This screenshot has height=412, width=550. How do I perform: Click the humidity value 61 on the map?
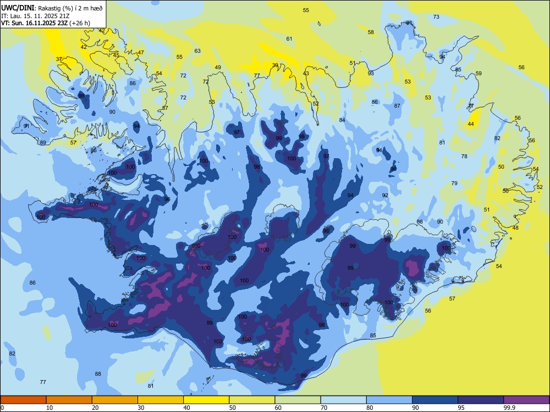pos(289,39)
